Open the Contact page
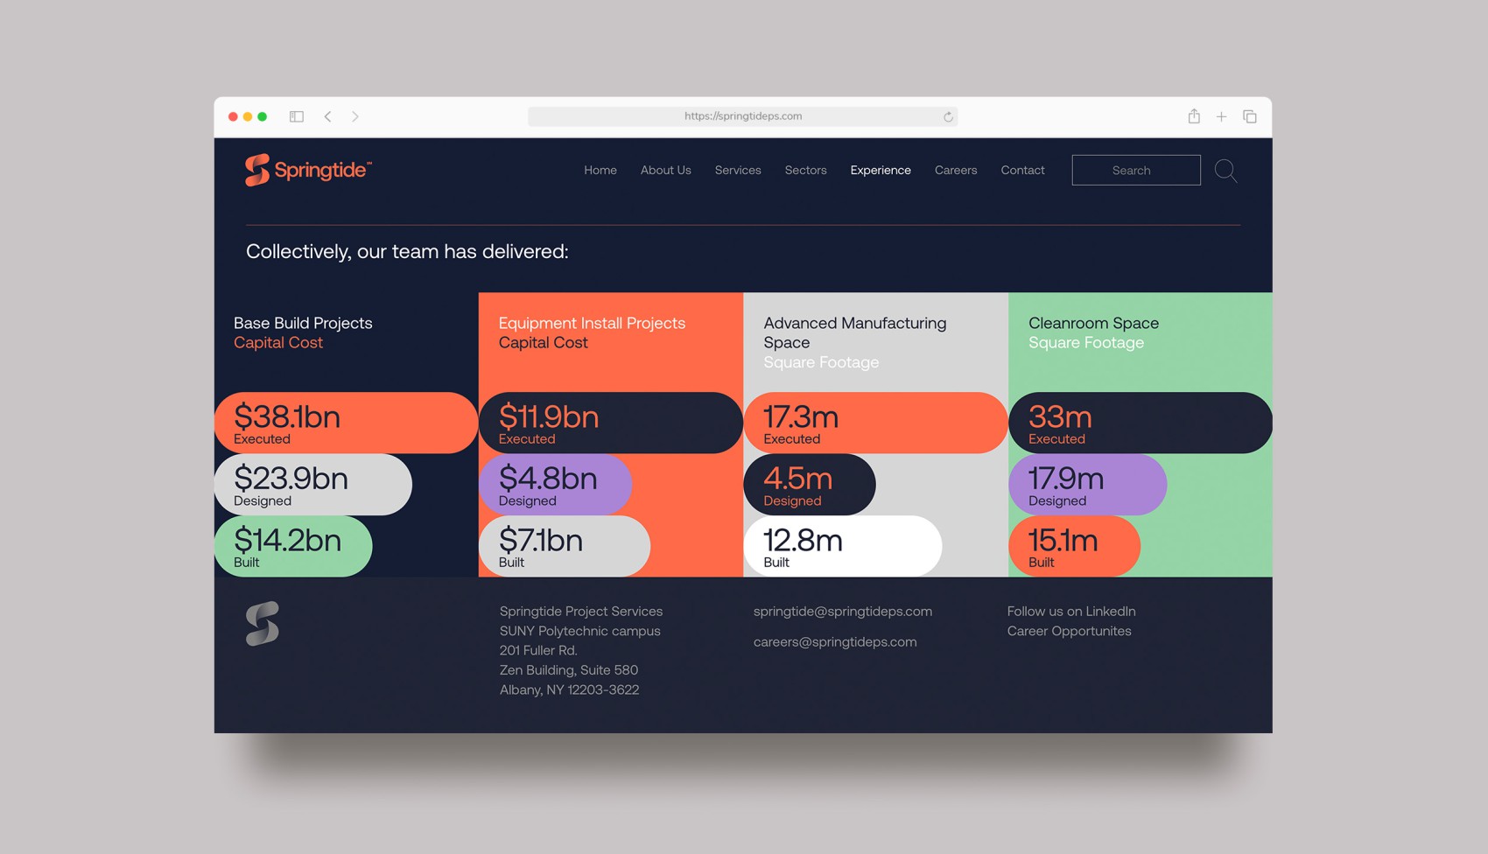Viewport: 1488px width, 854px height. pyautogui.click(x=1022, y=171)
